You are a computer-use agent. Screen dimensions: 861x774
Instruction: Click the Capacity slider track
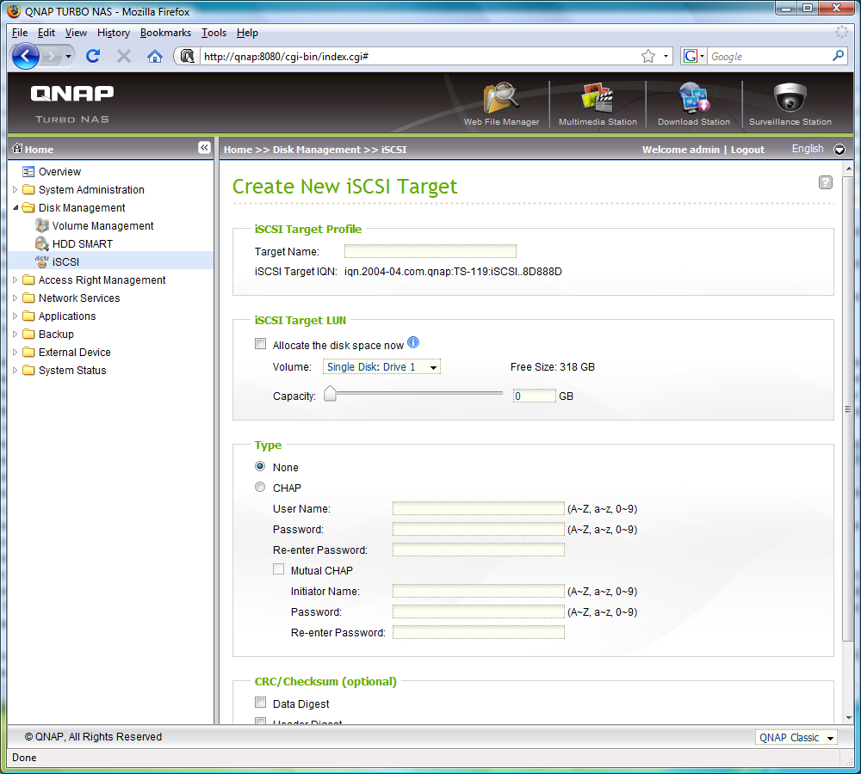tap(419, 393)
